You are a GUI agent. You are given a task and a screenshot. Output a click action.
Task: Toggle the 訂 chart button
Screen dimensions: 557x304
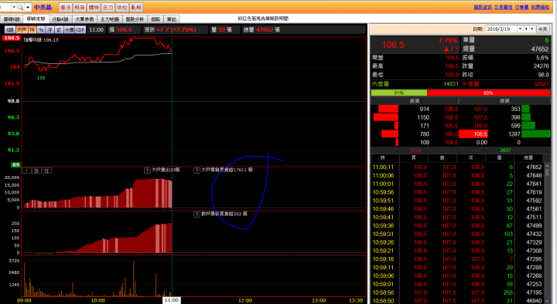coord(59,30)
